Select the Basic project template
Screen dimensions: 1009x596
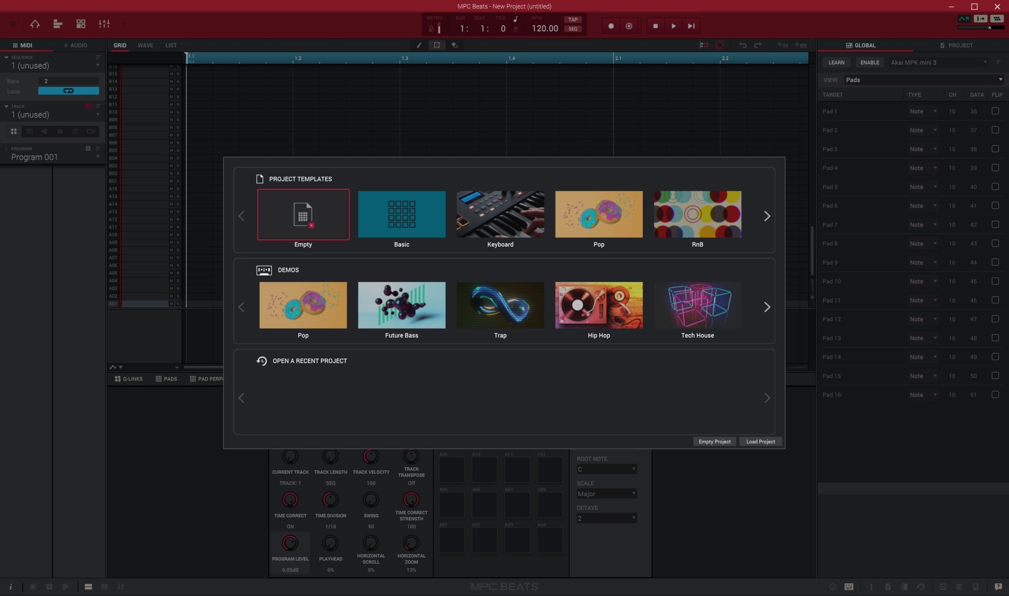point(402,214)
